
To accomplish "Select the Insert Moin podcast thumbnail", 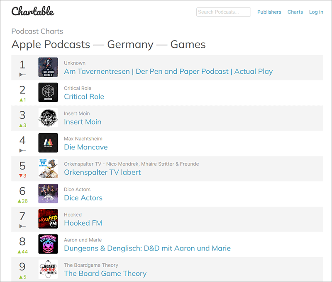I will 48,118.
